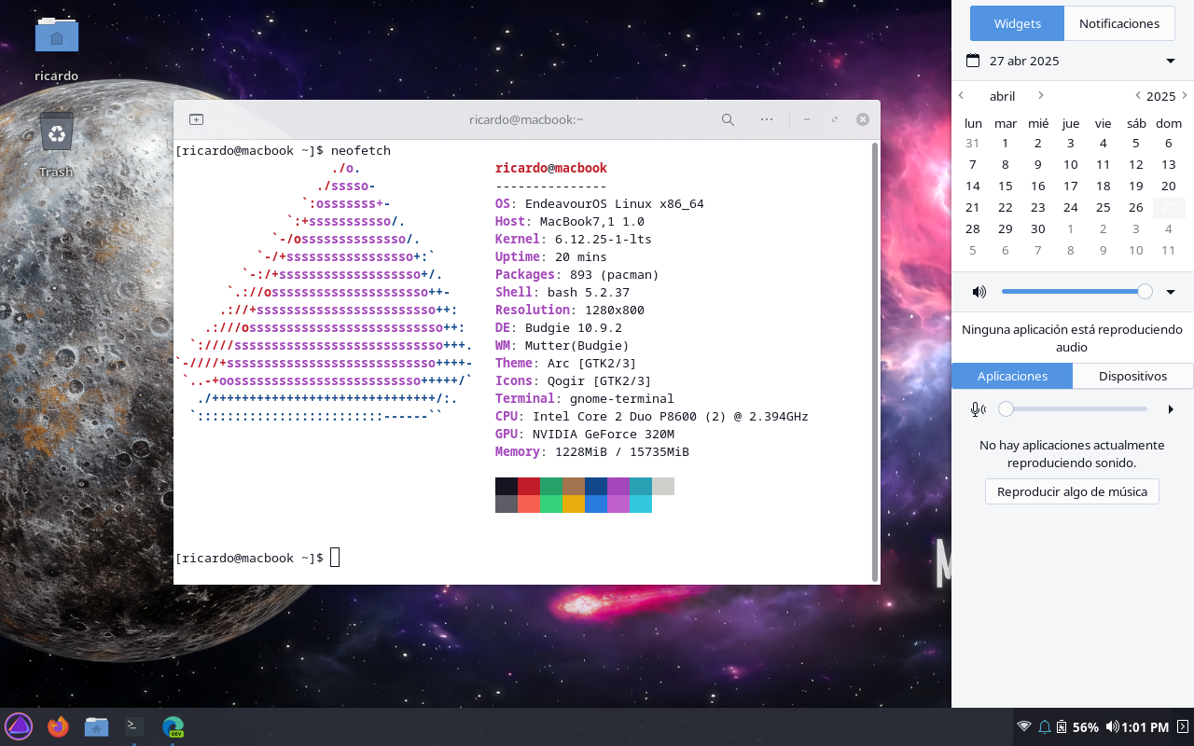Launch Firefox from the panel
1194x746 pixels.
coord(58,726)
